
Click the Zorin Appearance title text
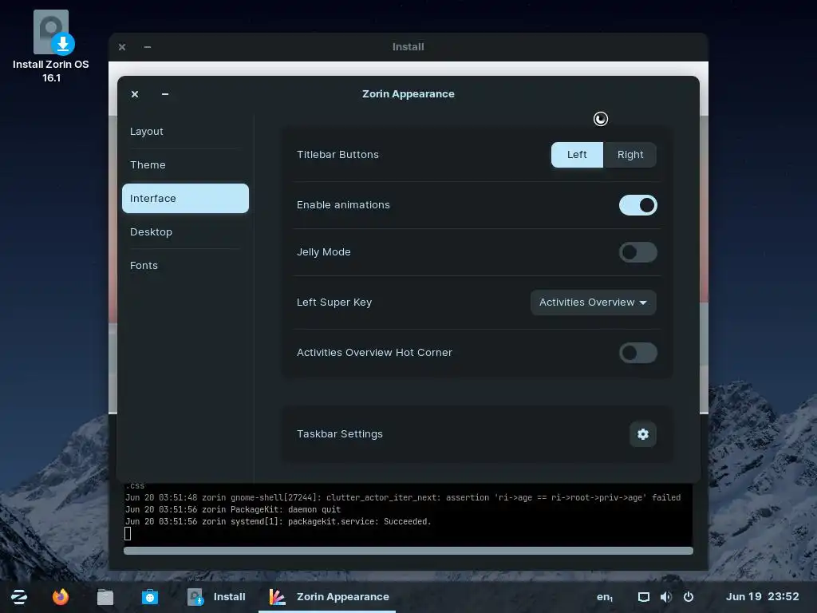point(408,94)
